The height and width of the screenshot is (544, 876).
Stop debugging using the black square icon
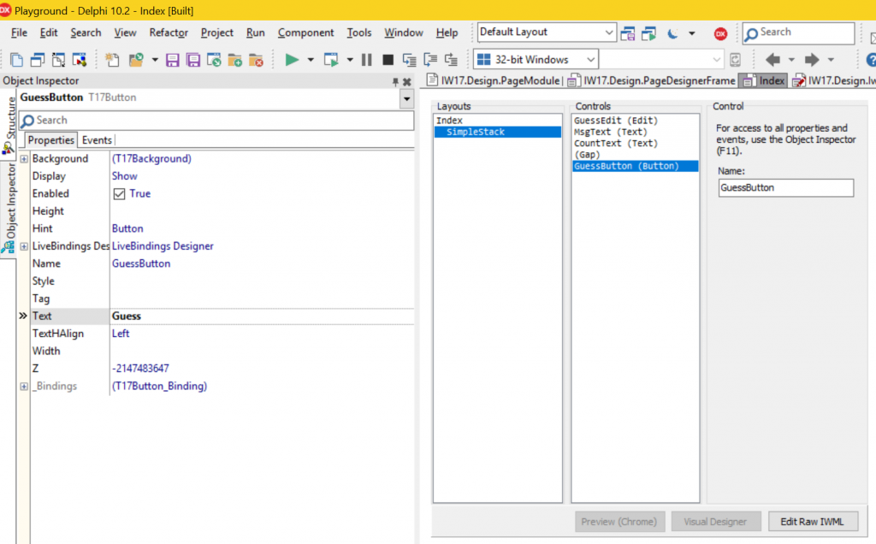pyautogui.click(x=389, y=60)
